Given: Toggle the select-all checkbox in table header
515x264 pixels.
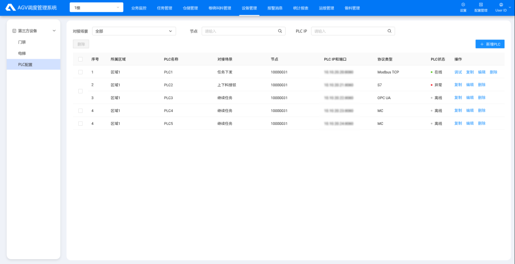Looking at the screenshot, I should [x=80, y=60].
